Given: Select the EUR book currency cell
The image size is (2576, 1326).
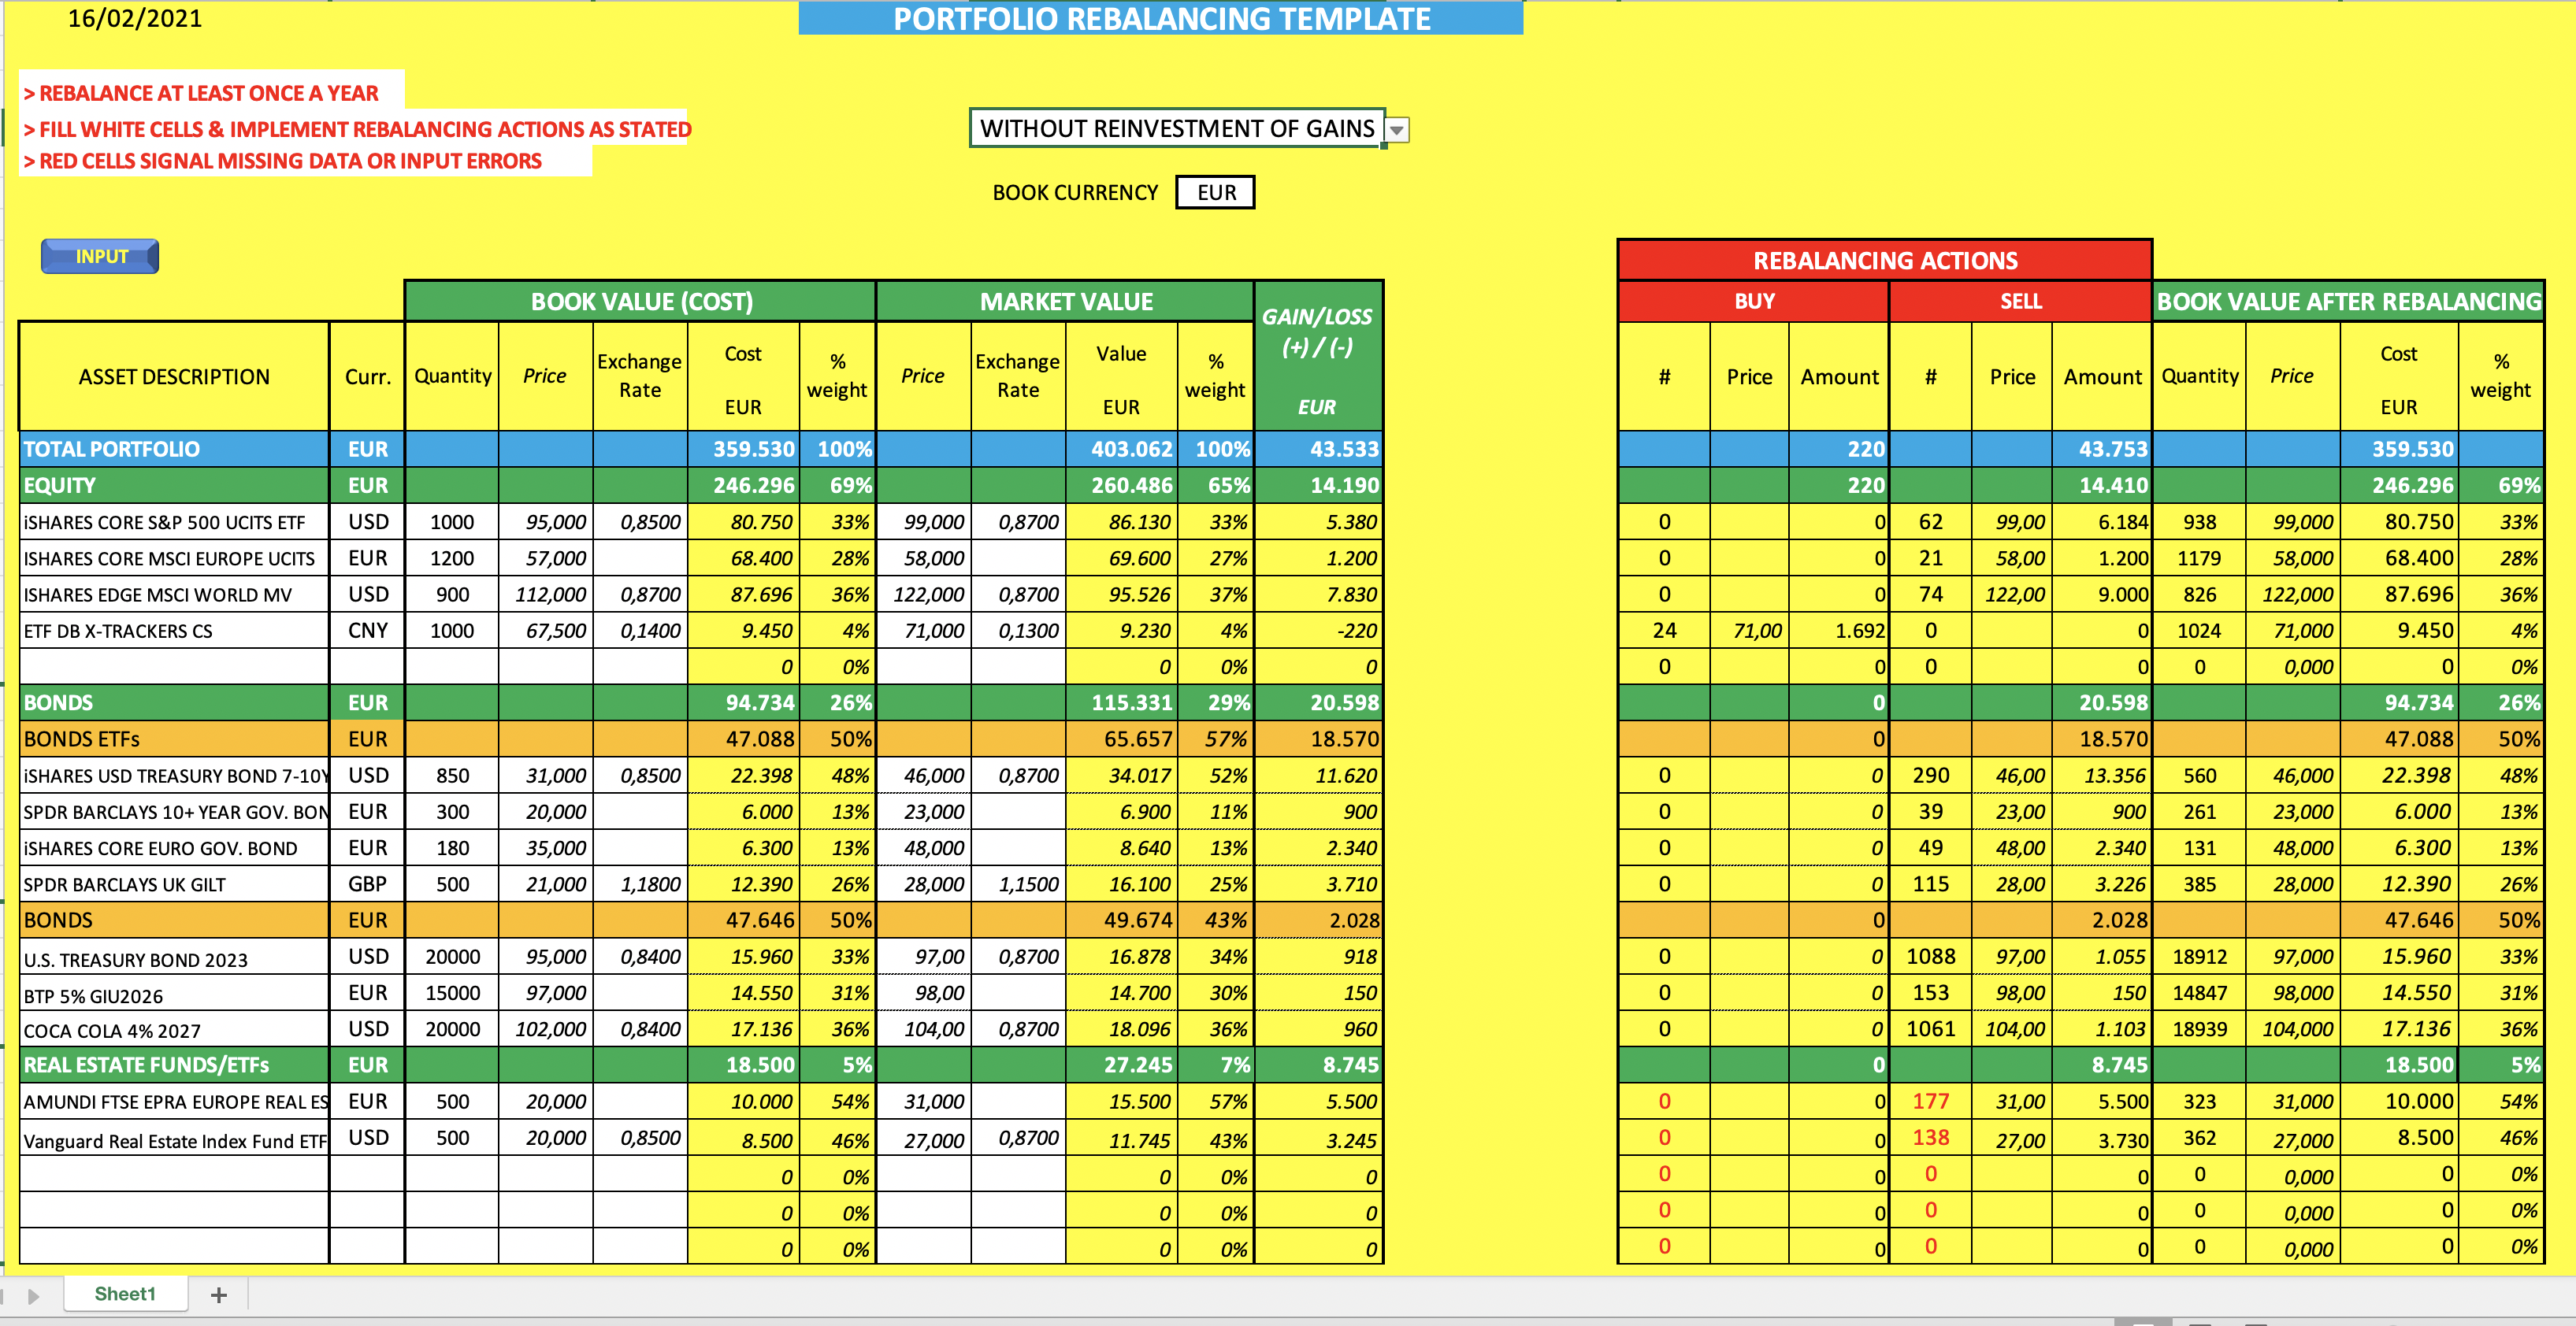Looking at the screenshot, I should [x=1216, y=193].
